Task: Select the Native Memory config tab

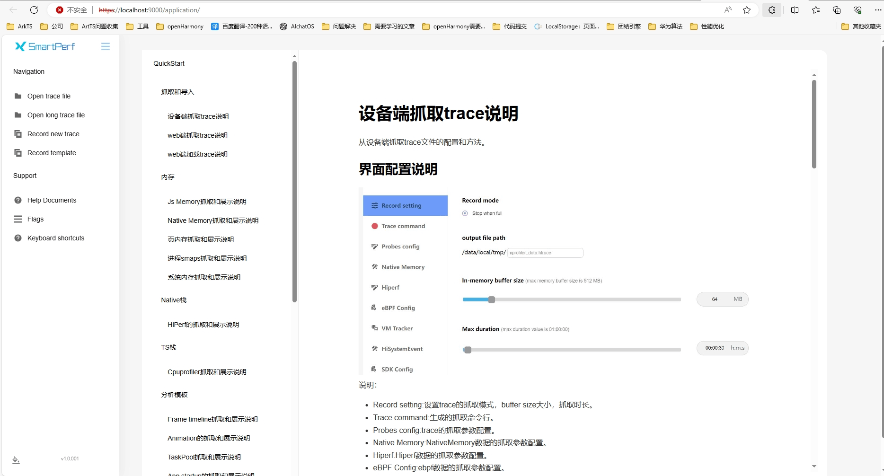Action: (403, 267)
